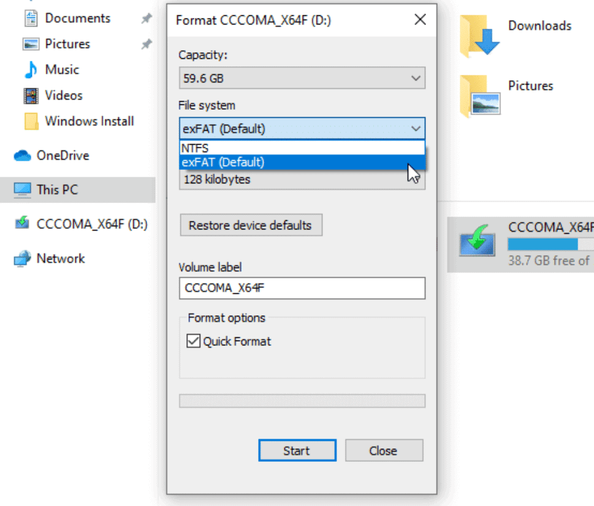Click the Start button
This screenshot has height=506, width=594.
point(297,450)
